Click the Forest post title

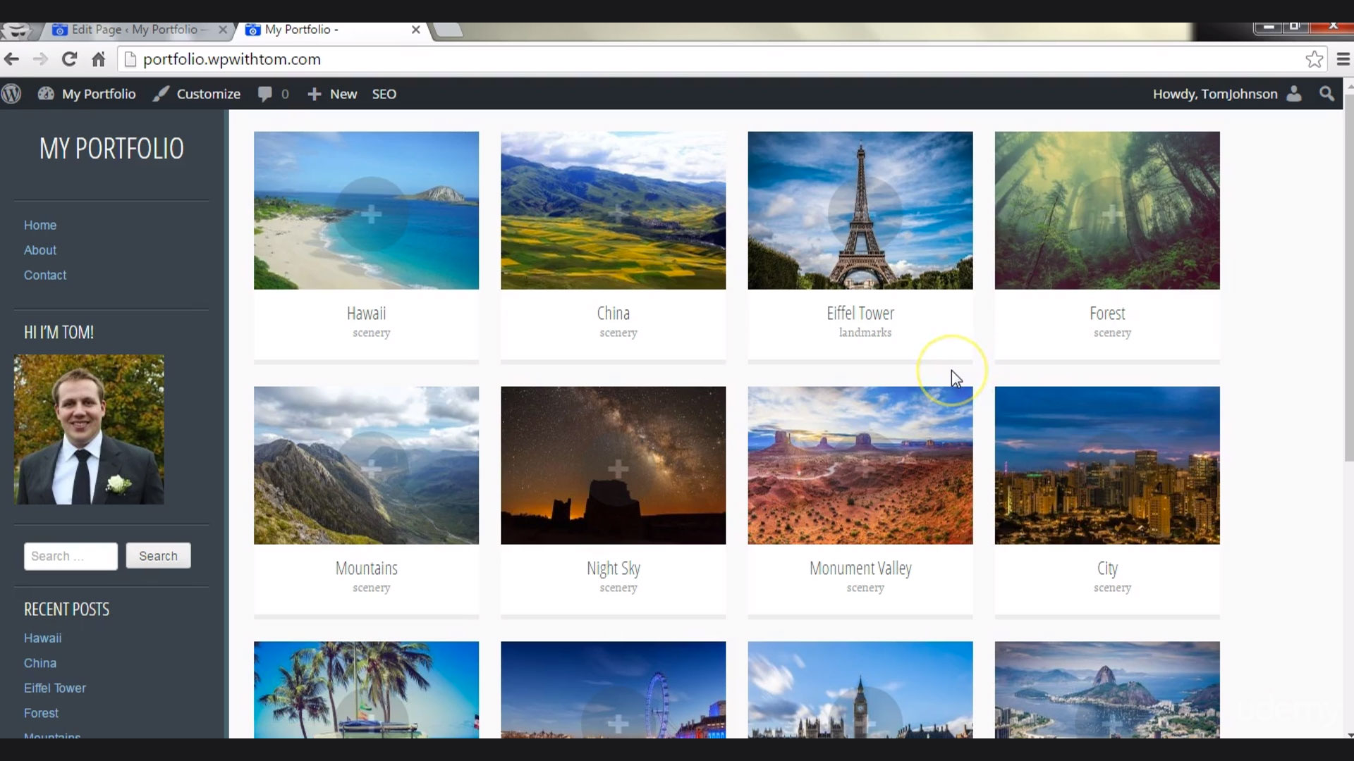pyautogui.click(x=1106, y=313)
